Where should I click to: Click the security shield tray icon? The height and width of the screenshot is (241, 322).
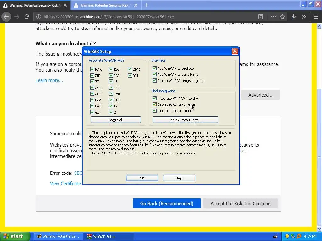coord(287,236)
